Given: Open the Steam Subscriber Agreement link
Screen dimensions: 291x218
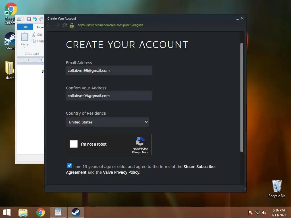Looking at the screenshot, I should coord(200,167).
